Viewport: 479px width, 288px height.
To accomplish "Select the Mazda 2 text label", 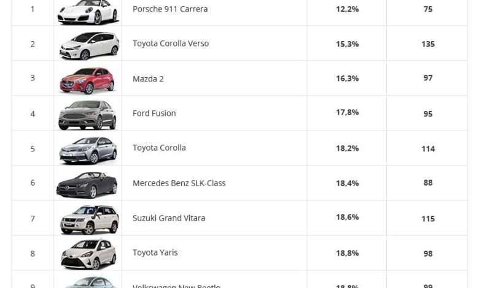I will click(148, 78).
